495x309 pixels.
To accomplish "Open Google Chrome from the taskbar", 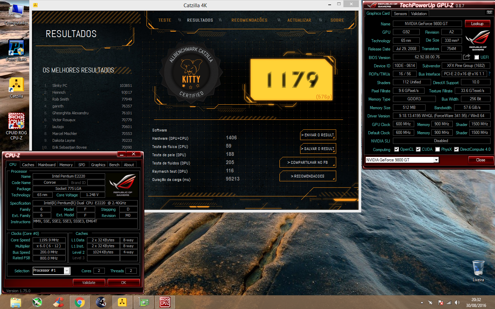I will (80, 302).
